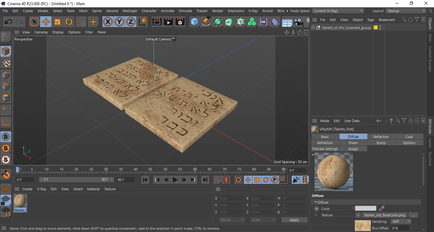
Task: Switch to Polygons mode
Action: click(x=6, y=98)
